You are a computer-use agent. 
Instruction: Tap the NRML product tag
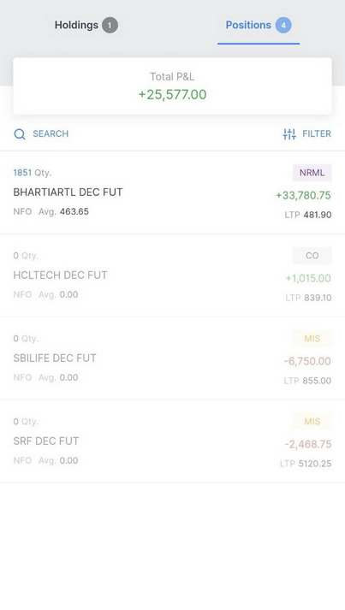pyautogui.click(x=312, y=173)
